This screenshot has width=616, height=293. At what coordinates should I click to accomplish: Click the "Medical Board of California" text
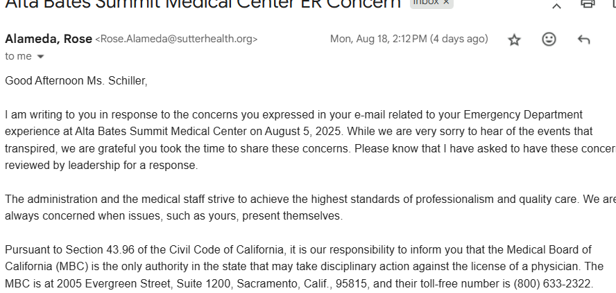527,249
